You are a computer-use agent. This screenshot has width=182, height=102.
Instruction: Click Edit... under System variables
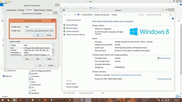click(38, 59)
